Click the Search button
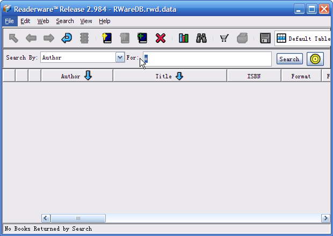Screen dimensions: 333x236 point(289,59)
